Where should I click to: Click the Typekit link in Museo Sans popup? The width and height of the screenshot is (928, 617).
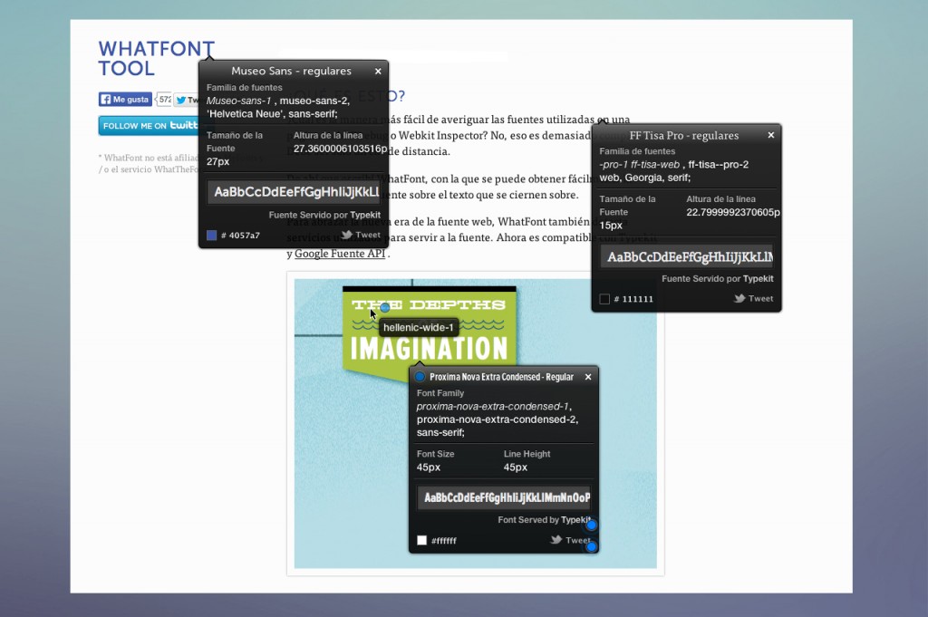[x=365, y=215]
